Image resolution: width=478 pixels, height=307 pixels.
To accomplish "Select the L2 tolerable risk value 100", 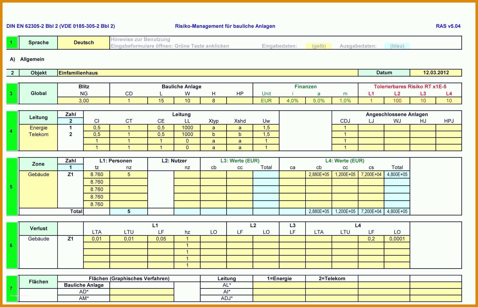I will coord(397,101).
